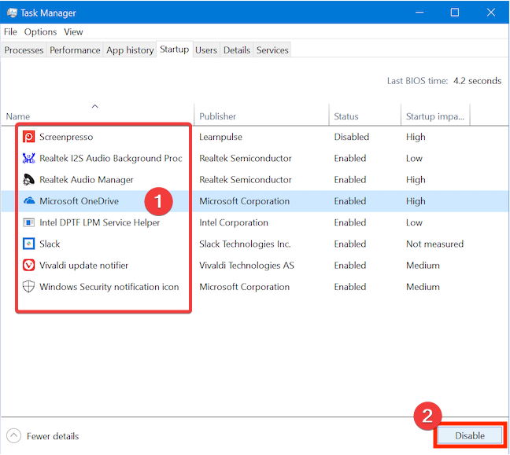This screenshot has height=455, width=510.
Task: Select Realtek I2S Audio Background Proc entry
Action: (x=111, y=158)
